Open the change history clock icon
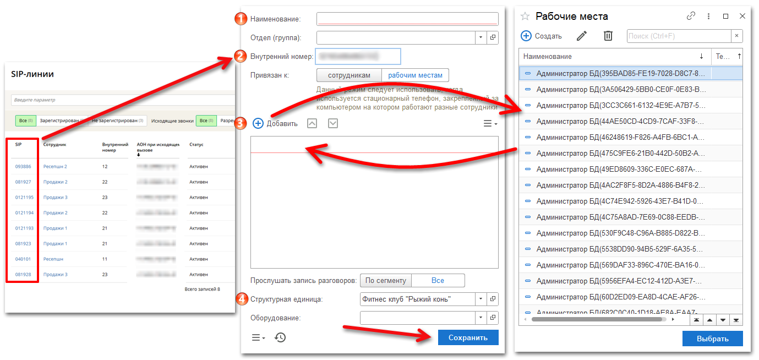759x360 pixels. 280,337
